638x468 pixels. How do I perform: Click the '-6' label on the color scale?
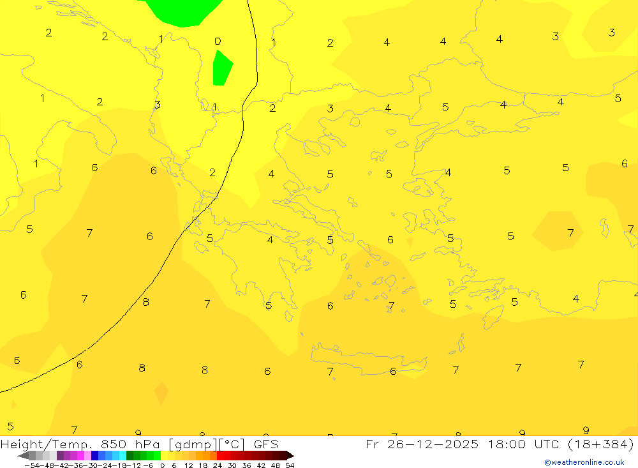(148, 465)
